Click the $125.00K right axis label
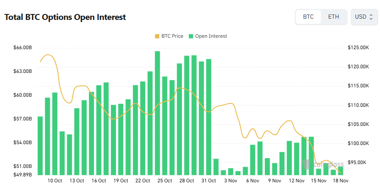The image size is (380, 184). pyautogui.click(x=358, y=48)
